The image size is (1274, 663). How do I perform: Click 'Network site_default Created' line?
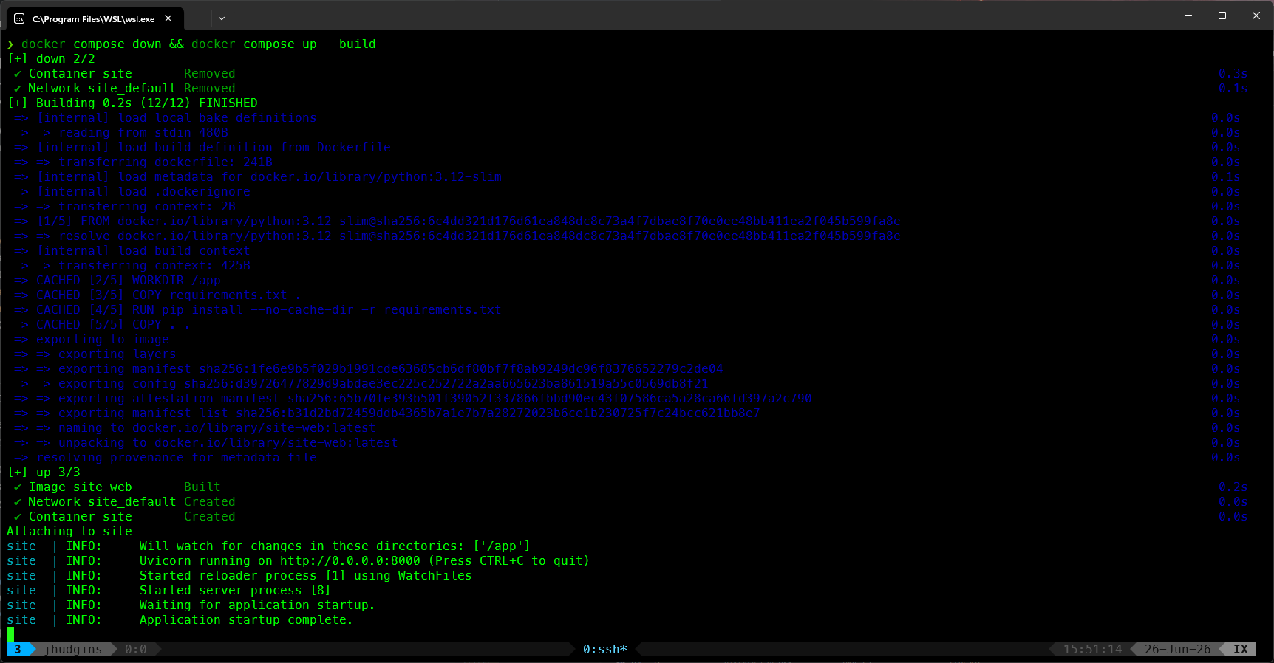click(125, 502)
